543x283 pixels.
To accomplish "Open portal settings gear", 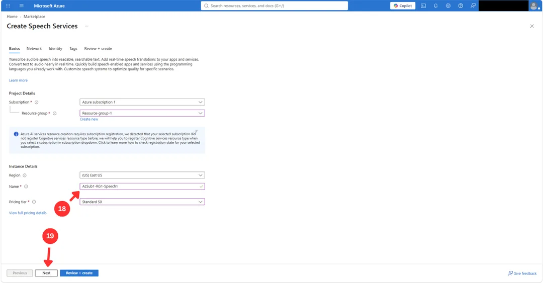I will [x=448, y=6].
